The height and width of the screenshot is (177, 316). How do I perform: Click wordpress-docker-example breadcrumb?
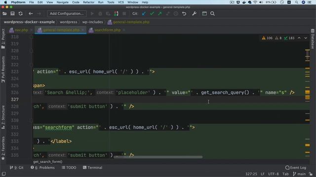coord(29,22)
